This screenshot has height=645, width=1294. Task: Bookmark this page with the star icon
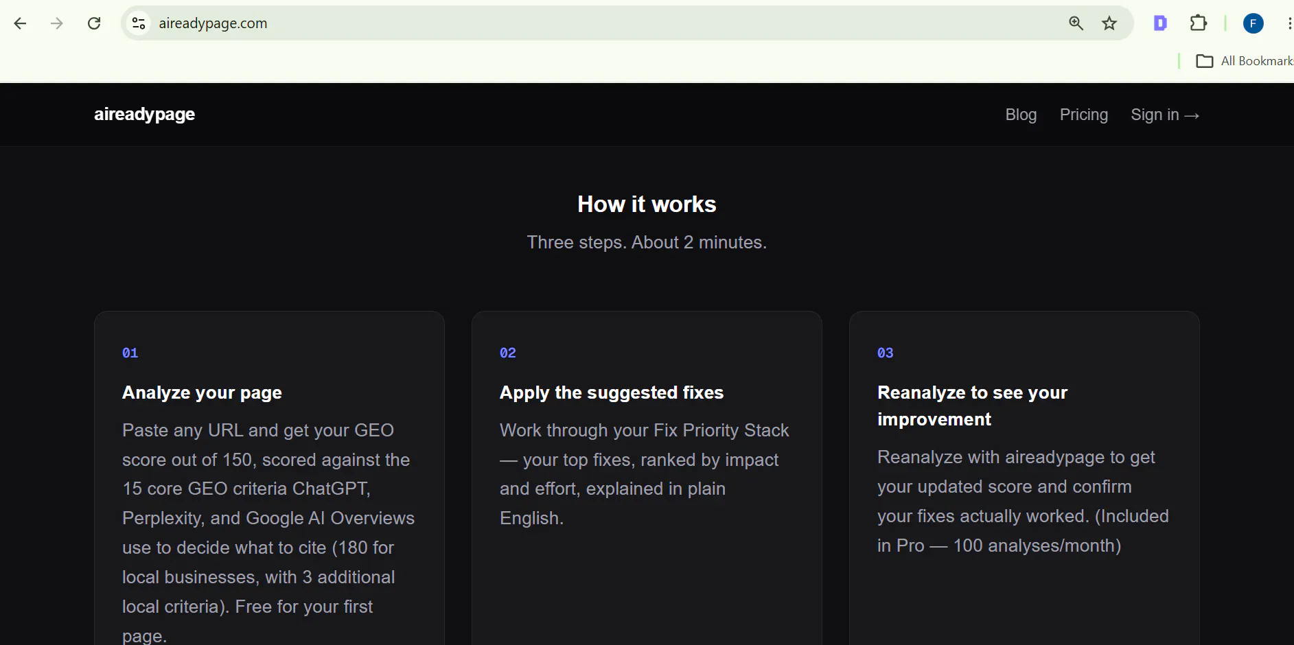(1109, 23)
